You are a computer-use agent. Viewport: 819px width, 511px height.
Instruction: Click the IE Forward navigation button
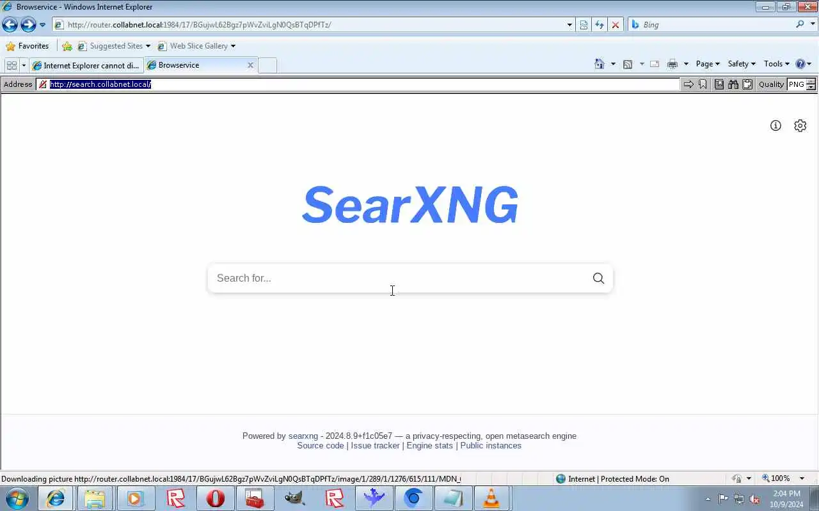click(28, 25)
